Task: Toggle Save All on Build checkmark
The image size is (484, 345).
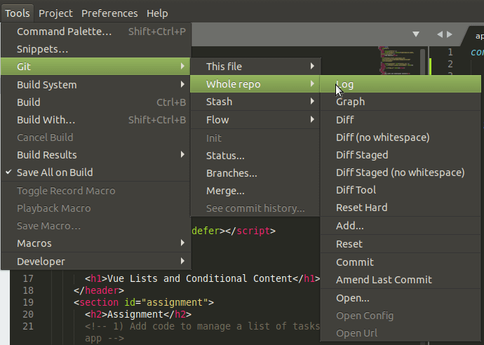Action: (96, 172)
